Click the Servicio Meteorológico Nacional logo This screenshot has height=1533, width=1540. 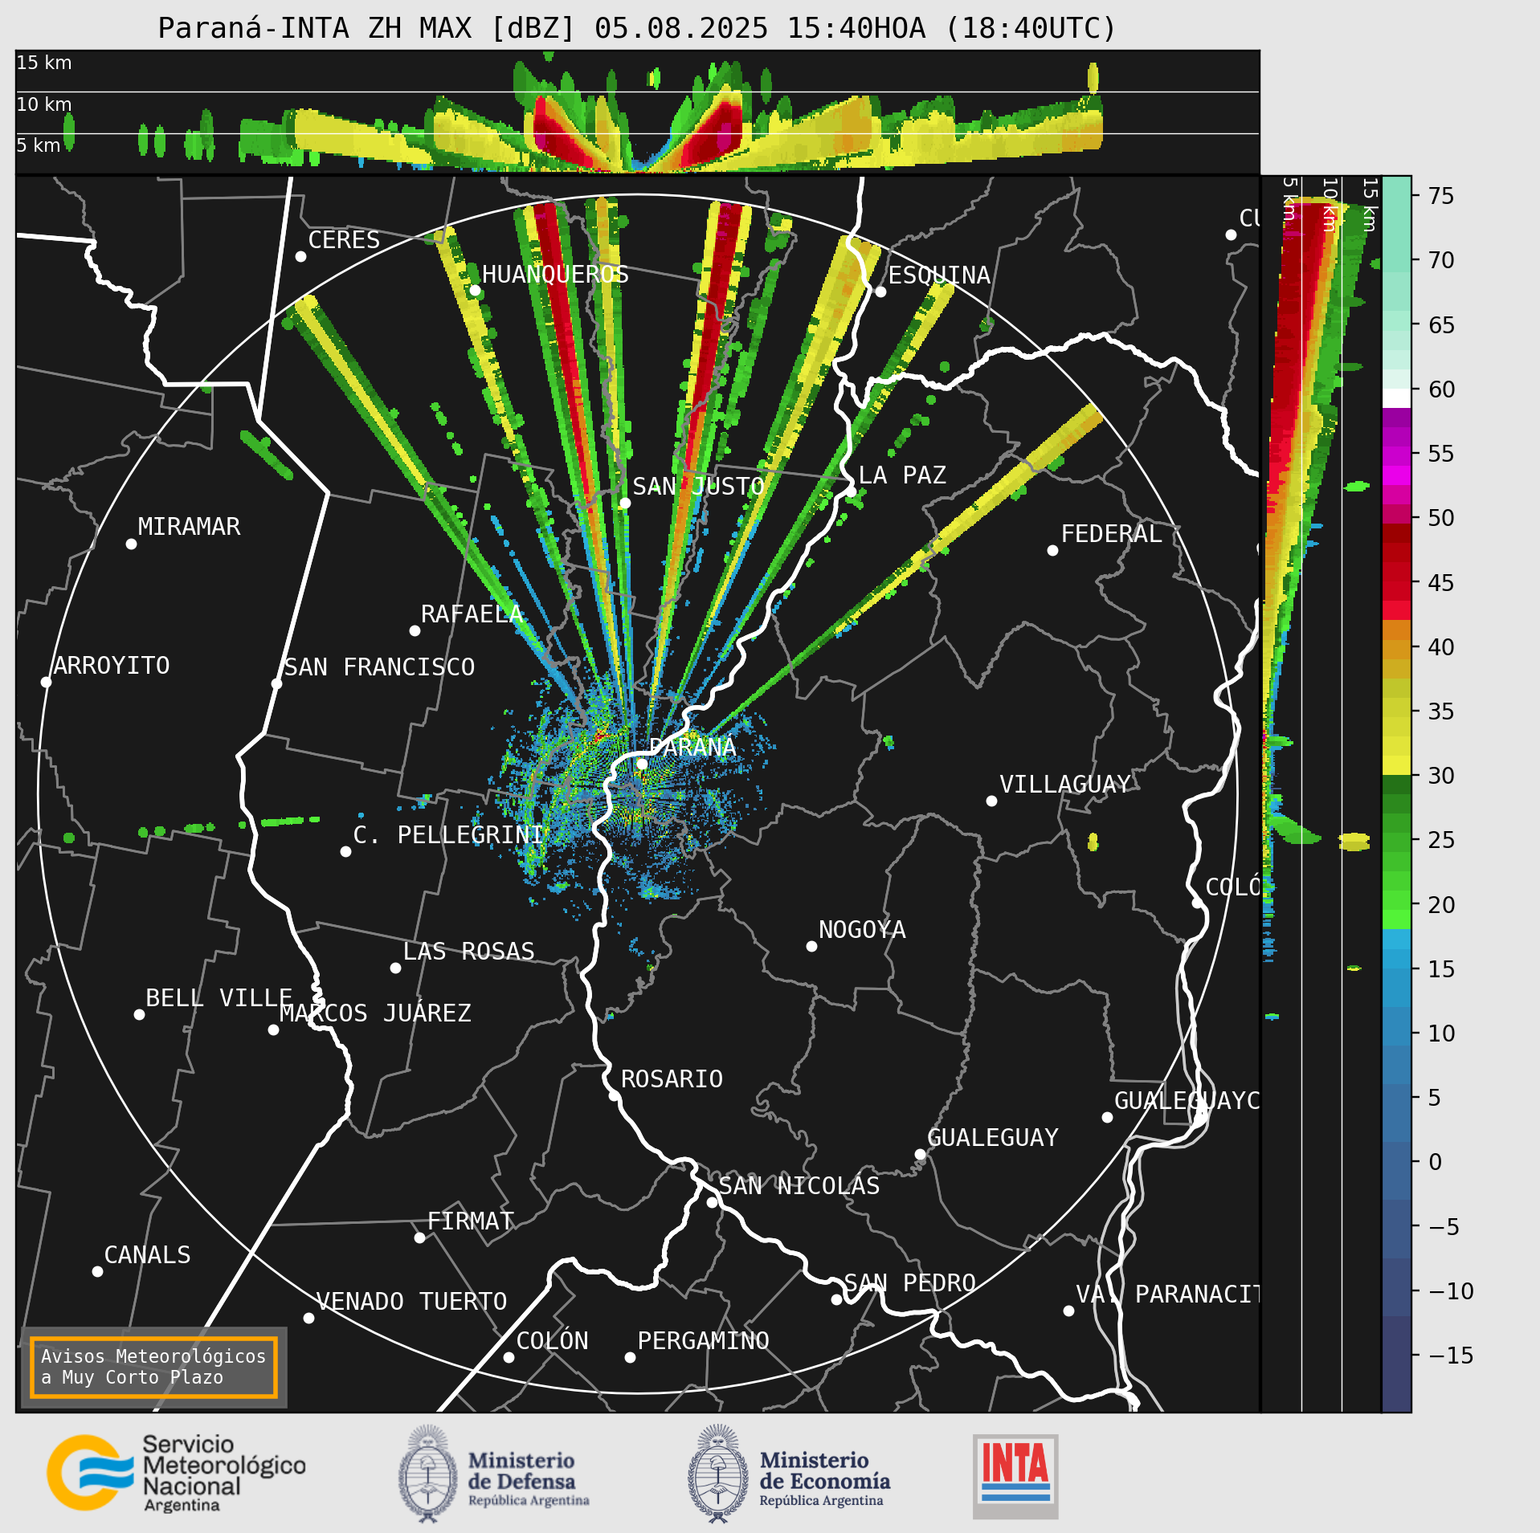coord(176,1473)
